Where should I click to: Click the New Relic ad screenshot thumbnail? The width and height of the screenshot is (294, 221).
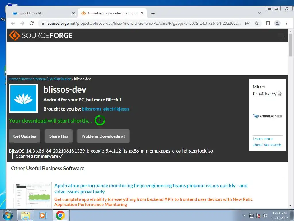[33, 195]
